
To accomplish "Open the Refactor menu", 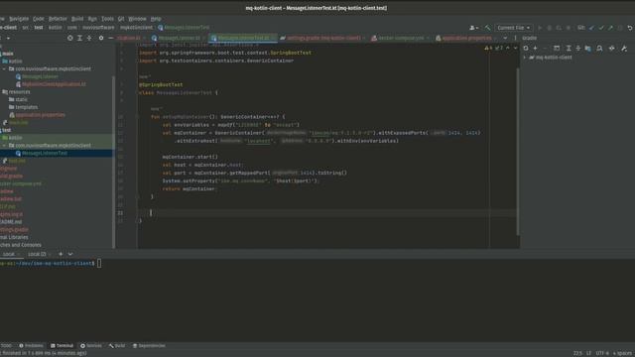I will coord(58,19).
